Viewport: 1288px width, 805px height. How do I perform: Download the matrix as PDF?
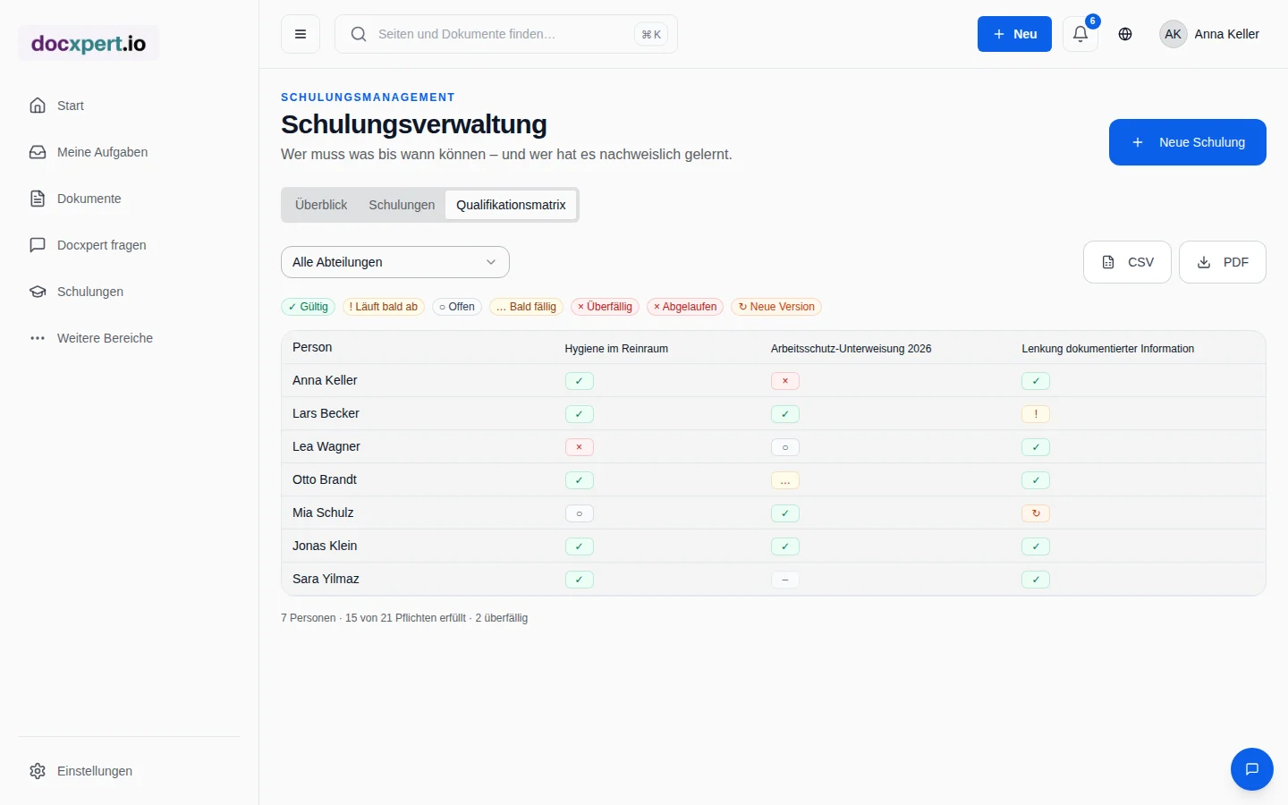click(1223, 262)
